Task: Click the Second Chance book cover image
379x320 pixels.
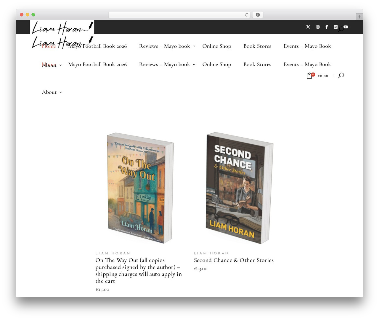Action: tap(239, 188)
